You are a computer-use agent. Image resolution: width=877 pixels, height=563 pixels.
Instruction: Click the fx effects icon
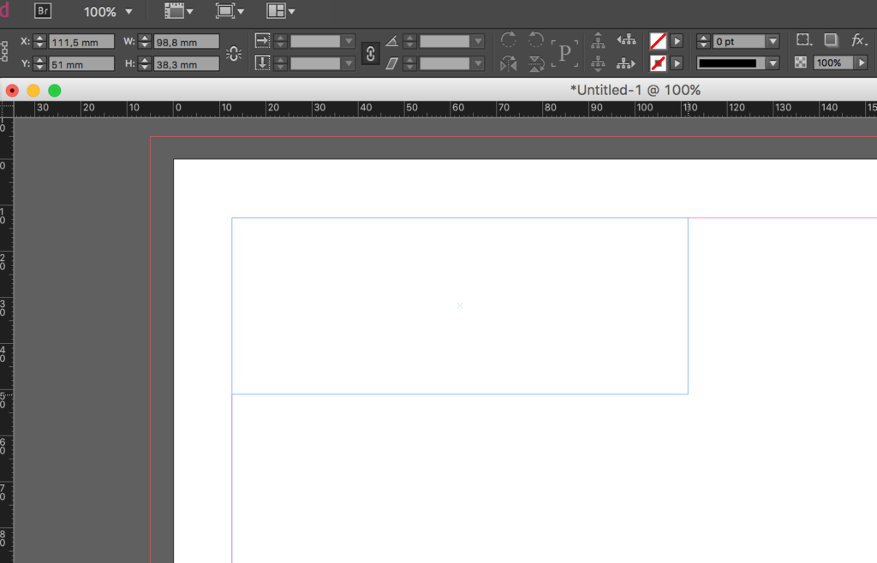(x=859, y=39)
